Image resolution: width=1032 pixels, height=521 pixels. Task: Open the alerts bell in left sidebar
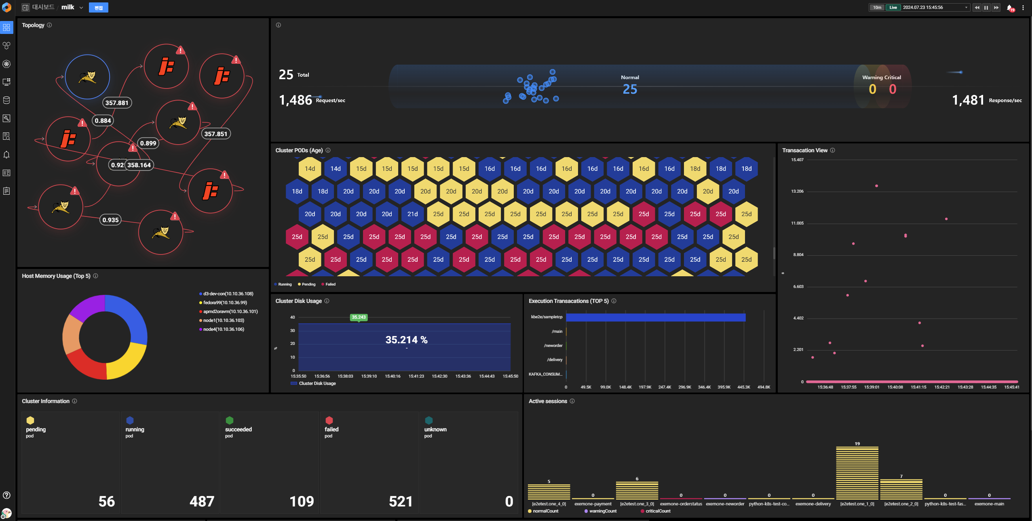[x=6, y=155]
